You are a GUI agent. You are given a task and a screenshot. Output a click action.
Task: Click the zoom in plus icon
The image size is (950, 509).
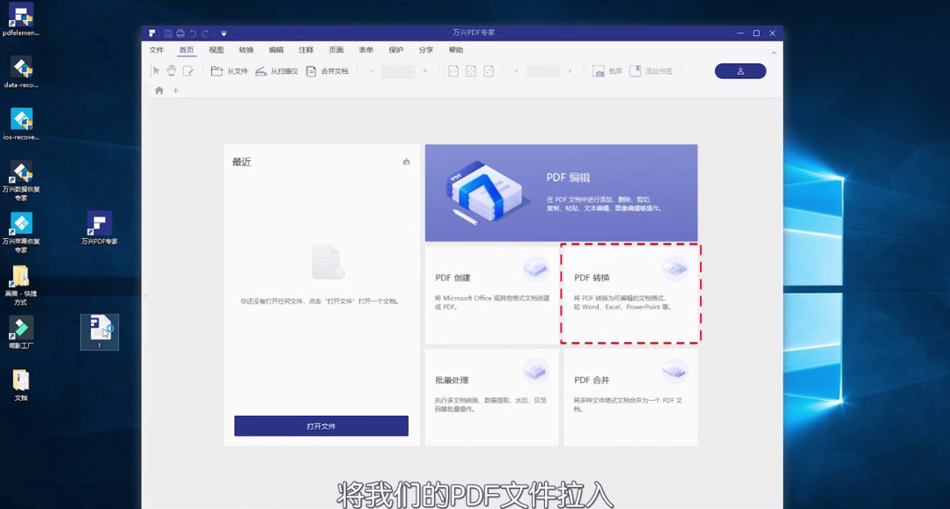coord(424,71)
